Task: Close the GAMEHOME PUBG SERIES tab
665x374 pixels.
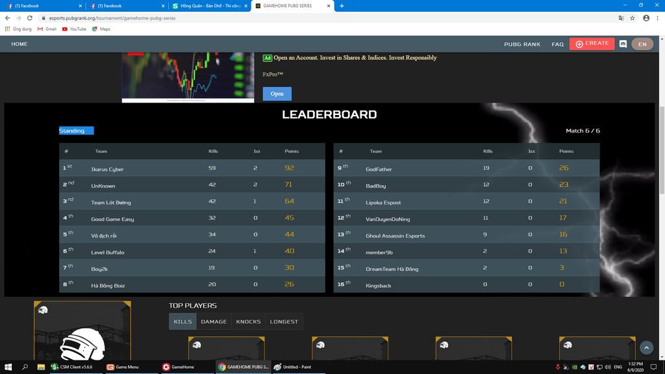Action: (x=328, y=6)
